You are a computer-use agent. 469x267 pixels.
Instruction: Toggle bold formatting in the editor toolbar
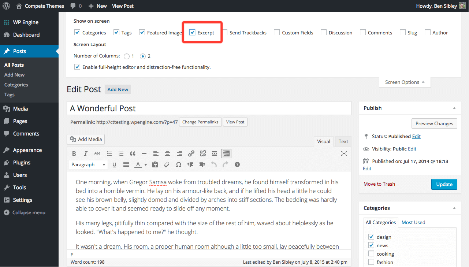point(74,153)
